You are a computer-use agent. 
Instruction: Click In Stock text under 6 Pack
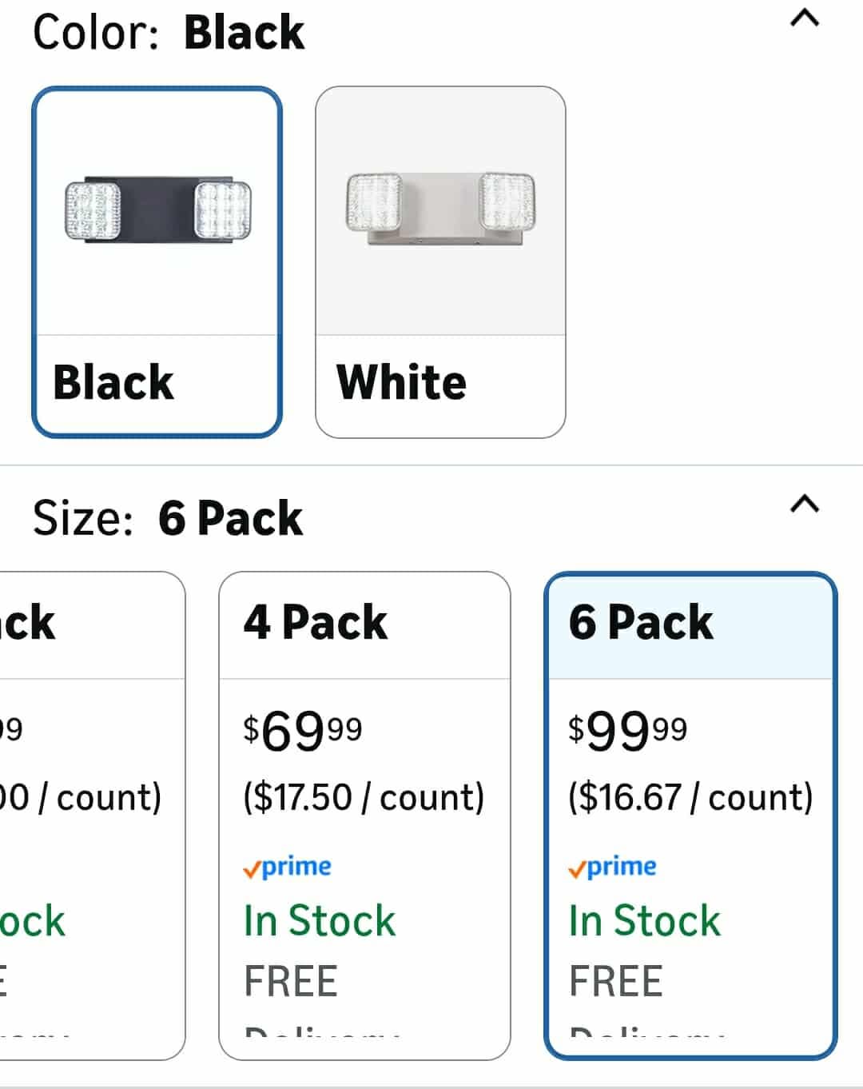coord(645,920)
